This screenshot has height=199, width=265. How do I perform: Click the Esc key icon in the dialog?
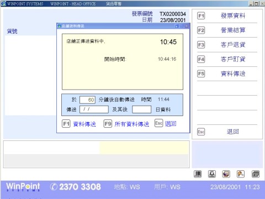point(159,123)
